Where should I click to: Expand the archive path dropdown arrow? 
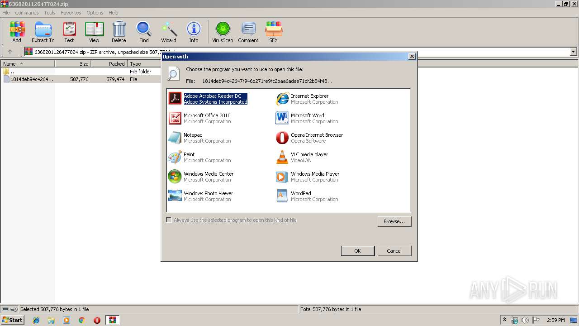click(574, 52)
